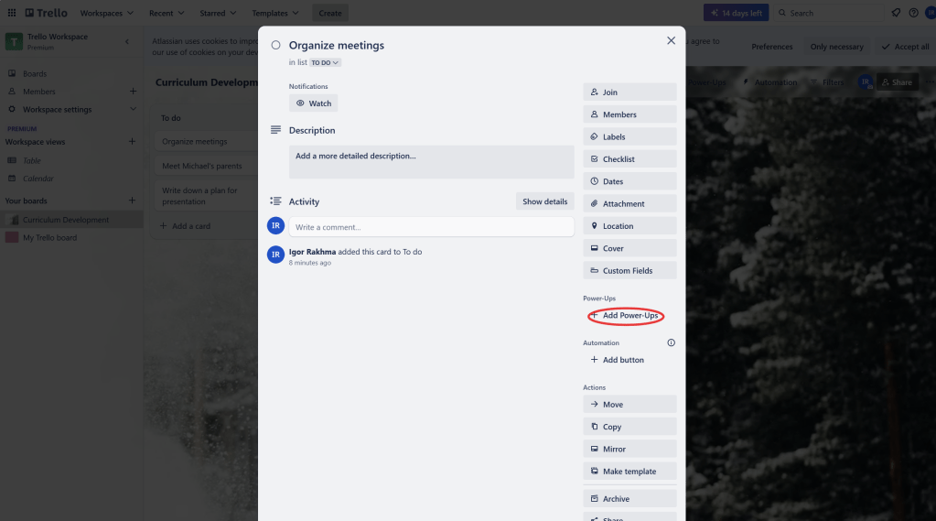Toggle Watch notifications for this card
The height and width of the screenshot is (521, 936).
coord(313,103)
